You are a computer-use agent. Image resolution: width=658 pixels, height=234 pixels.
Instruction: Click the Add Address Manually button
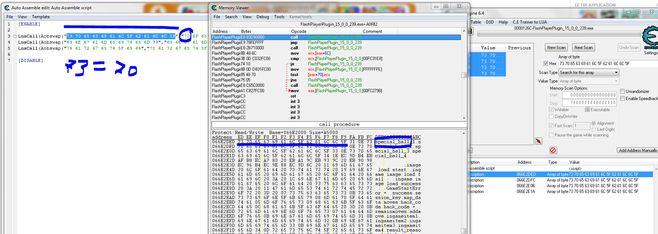click(638, 150)
